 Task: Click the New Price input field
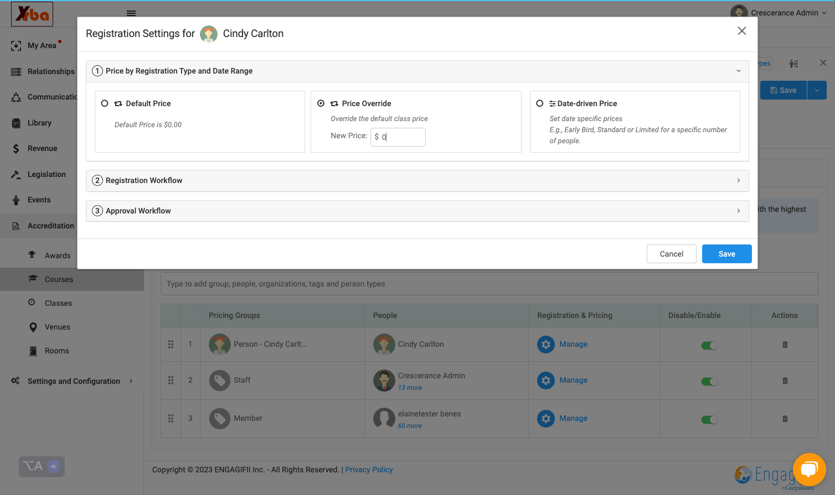[398, 137]
